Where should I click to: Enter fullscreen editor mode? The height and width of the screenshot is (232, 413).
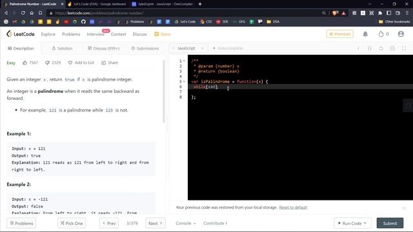(404, 48)
